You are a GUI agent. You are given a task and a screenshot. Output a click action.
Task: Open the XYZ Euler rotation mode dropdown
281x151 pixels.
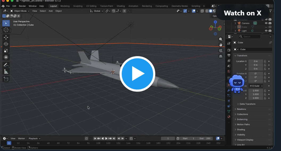[x=256, y=86]
